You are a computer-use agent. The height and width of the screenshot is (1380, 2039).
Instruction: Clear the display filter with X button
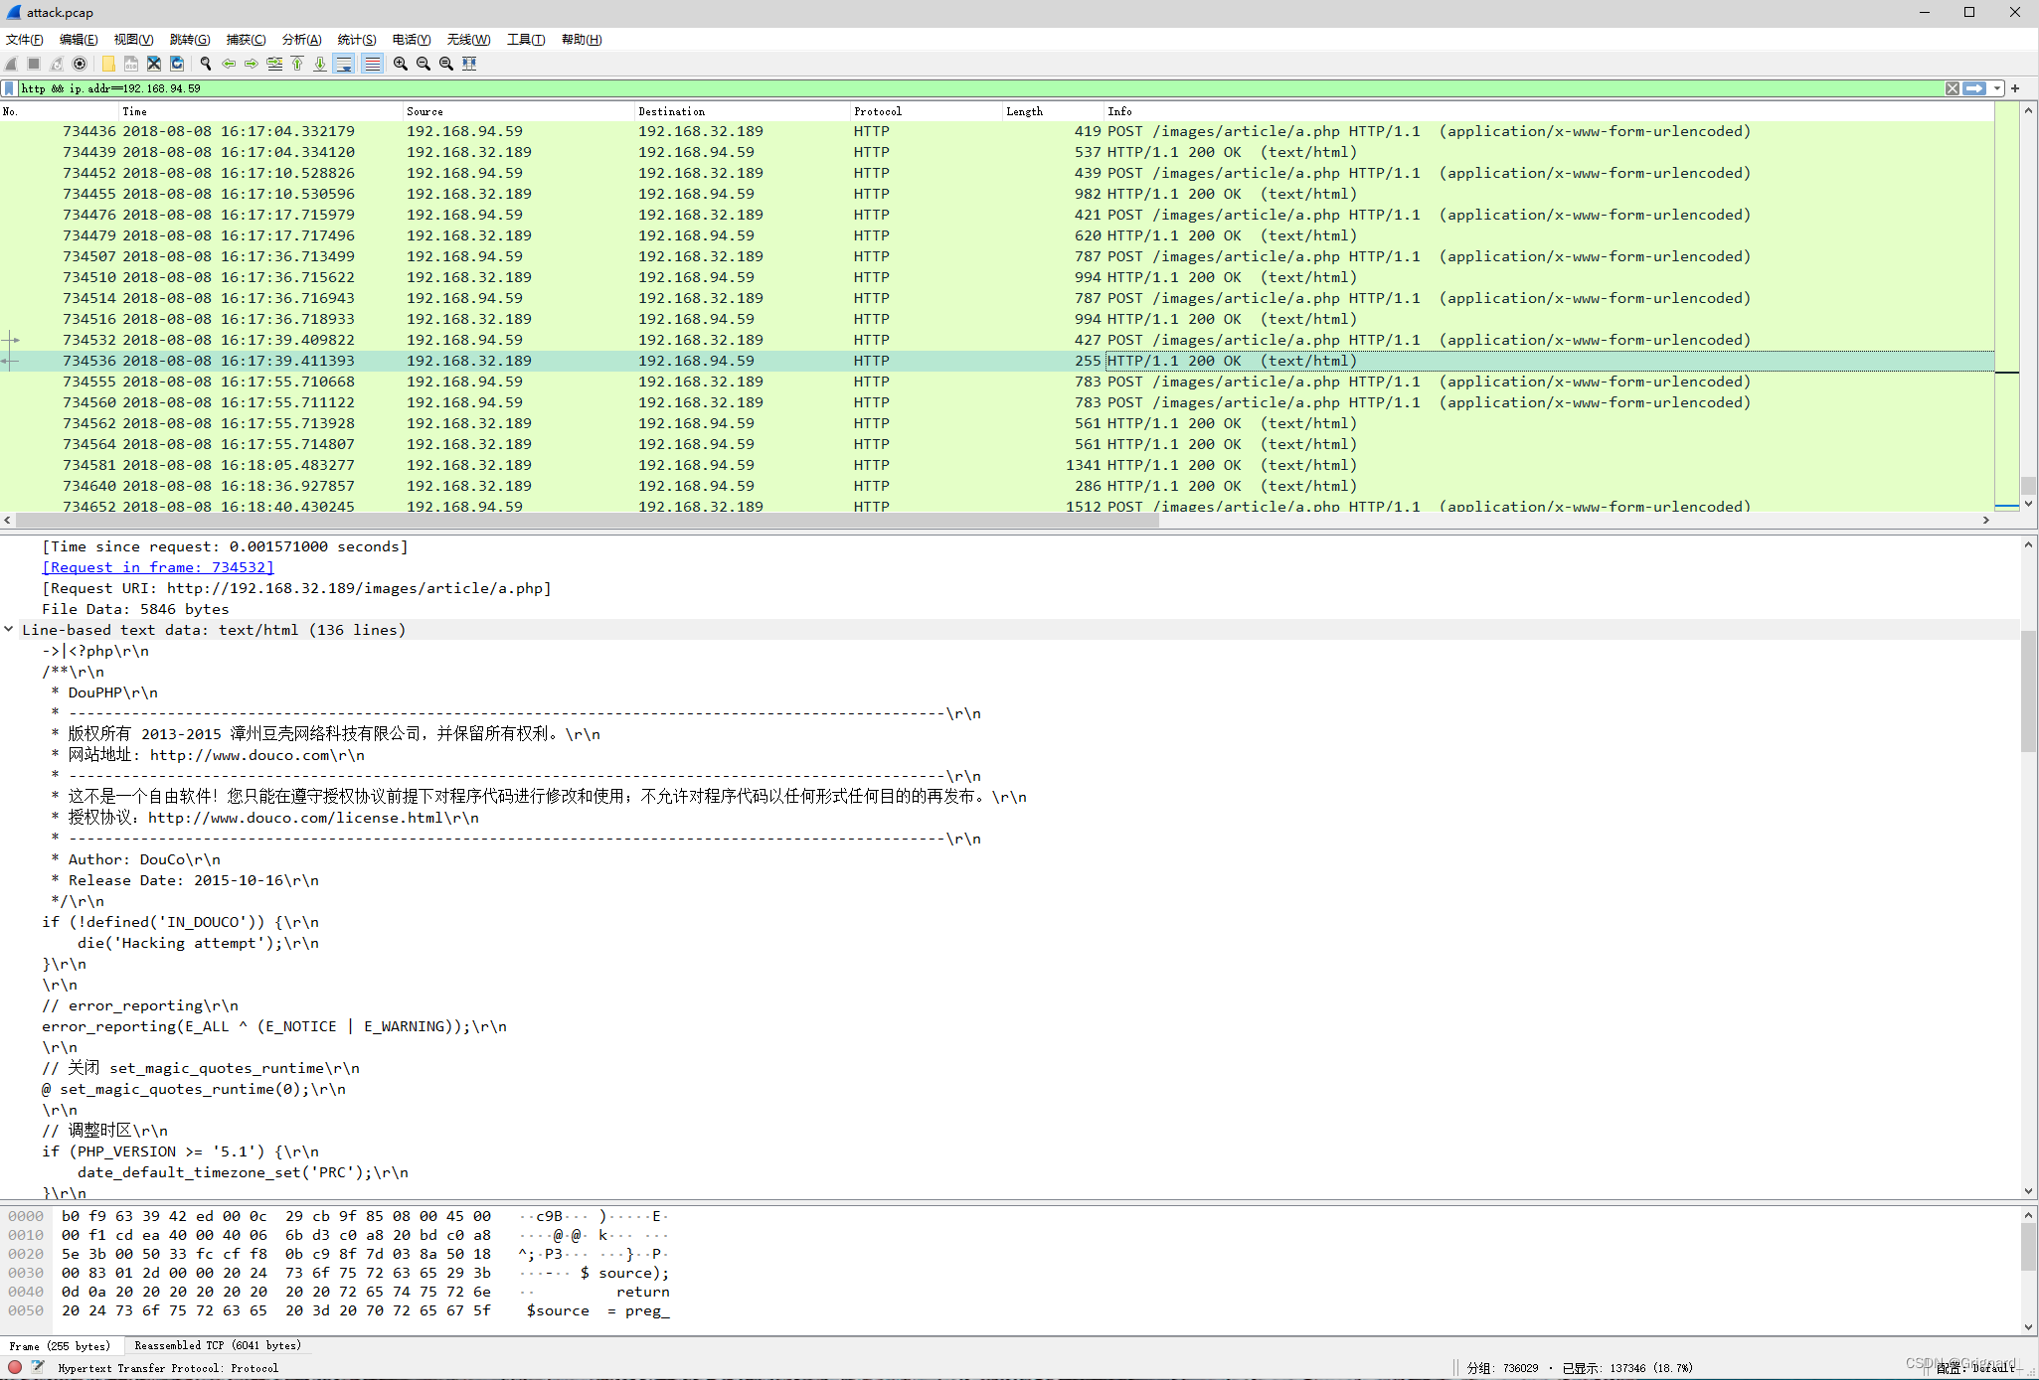tap(1953, 88)
